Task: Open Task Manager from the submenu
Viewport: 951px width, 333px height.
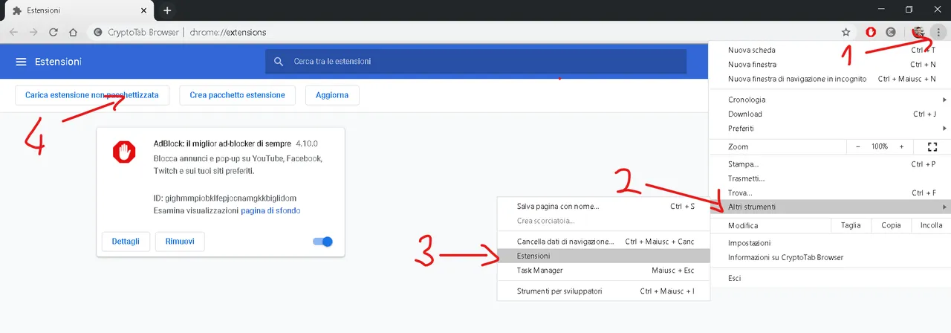Action: [x=603, y=271]
